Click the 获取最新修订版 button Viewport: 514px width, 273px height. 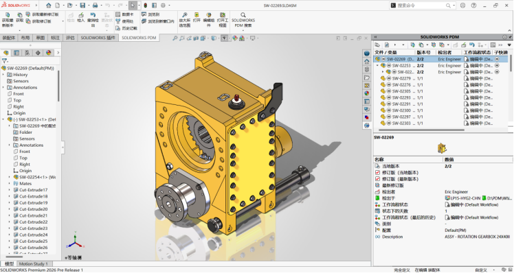click(x=43, y=14)
